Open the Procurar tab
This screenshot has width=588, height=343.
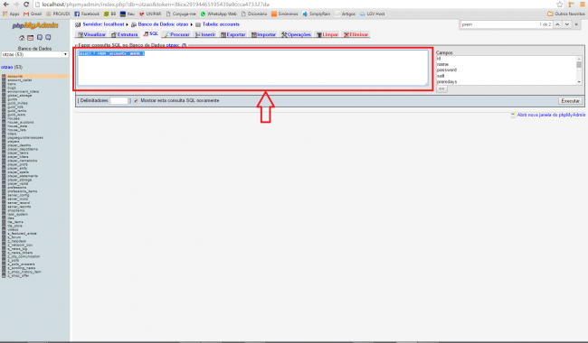point(177,34)
